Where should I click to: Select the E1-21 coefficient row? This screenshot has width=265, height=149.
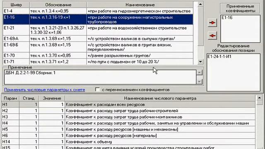[x=98, y=30]
